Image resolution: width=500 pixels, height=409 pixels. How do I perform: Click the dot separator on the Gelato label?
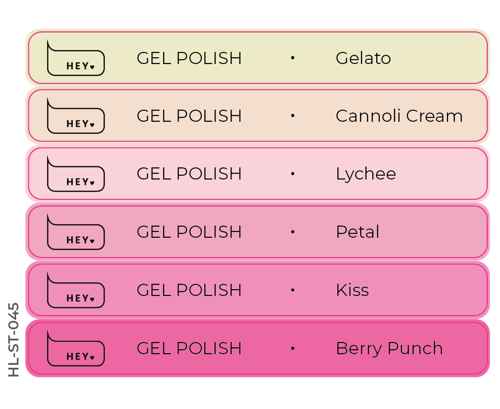[293, 58]
